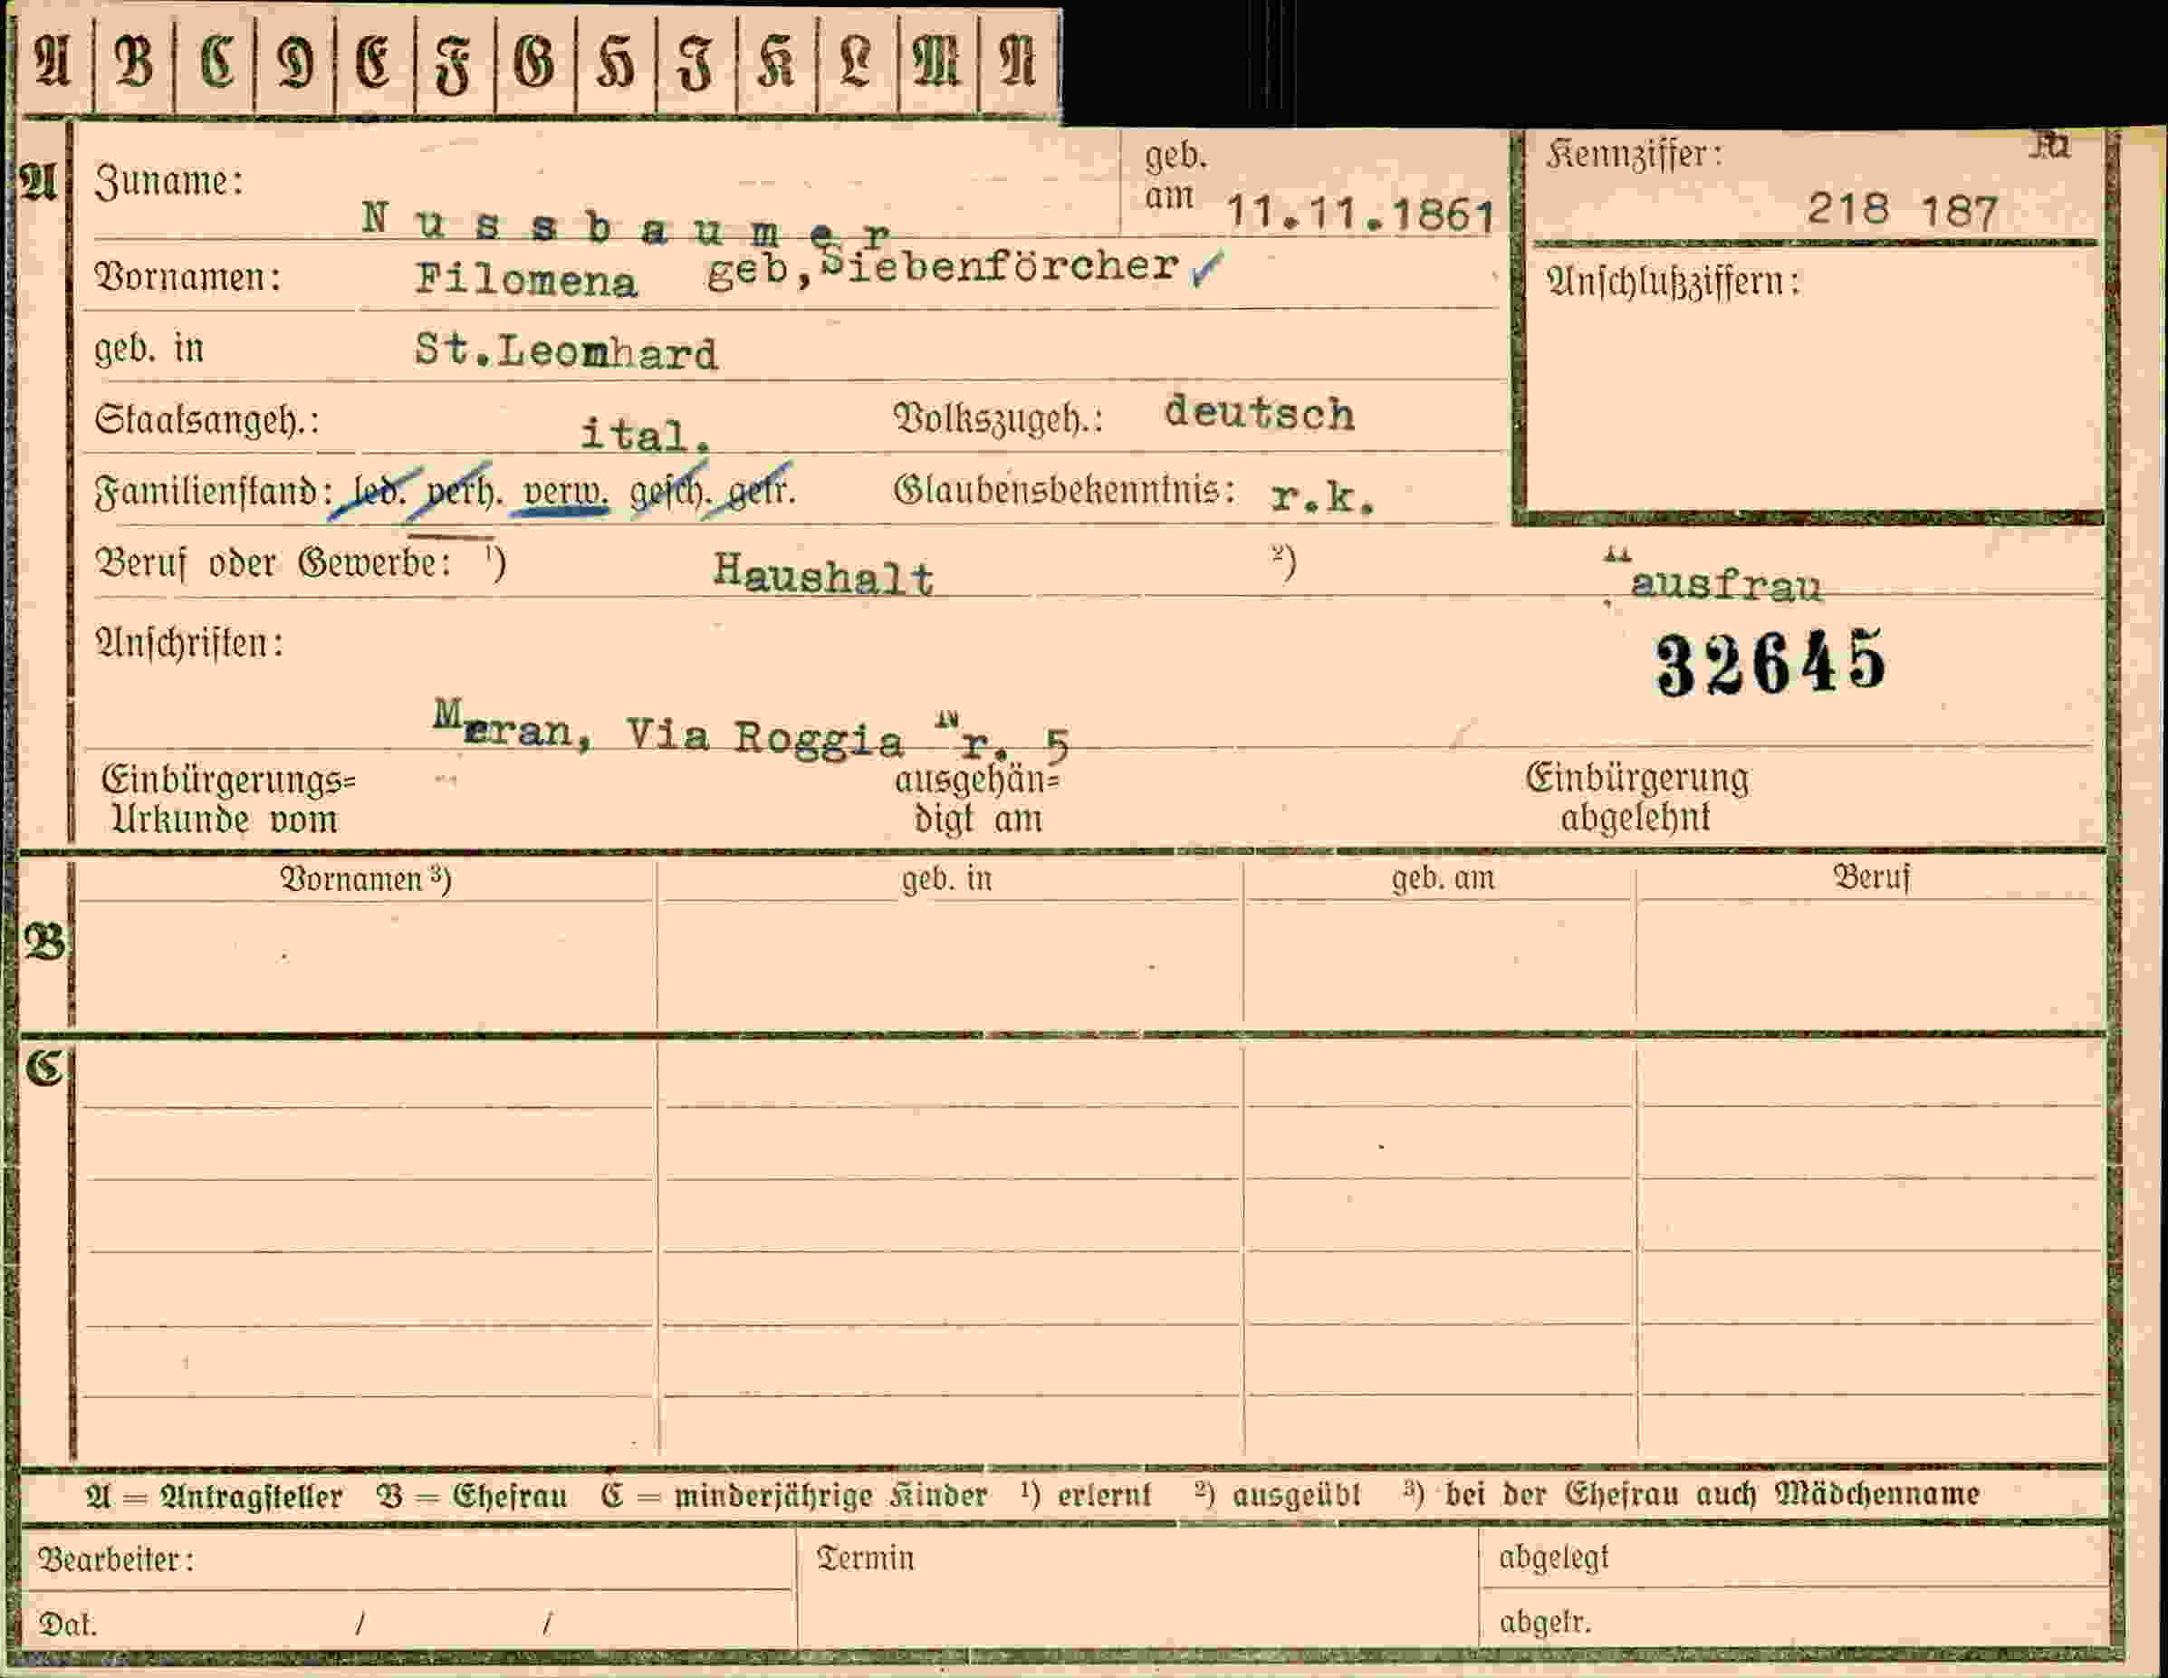The image size is (2168, 1678).
Task: Select the Fraktur letter A index tab
Action: coord(53,63)
